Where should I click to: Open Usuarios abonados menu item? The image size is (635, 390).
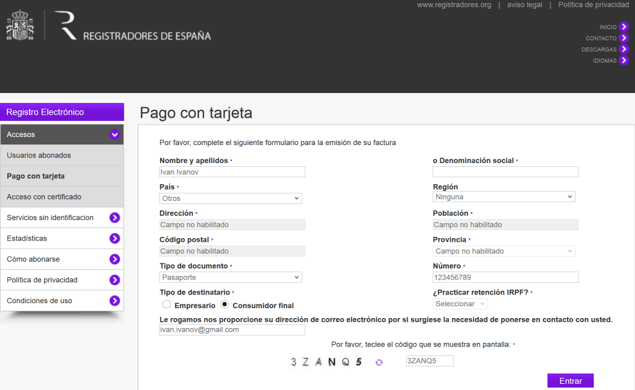click(62, 155)
